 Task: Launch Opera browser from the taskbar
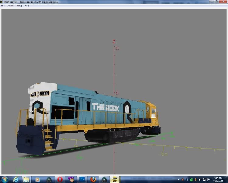tap(60, 179)
